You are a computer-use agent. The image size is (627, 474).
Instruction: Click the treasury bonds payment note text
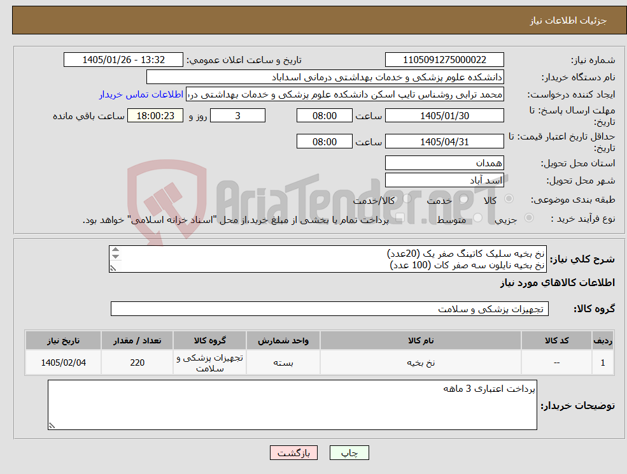pos(236,220)
